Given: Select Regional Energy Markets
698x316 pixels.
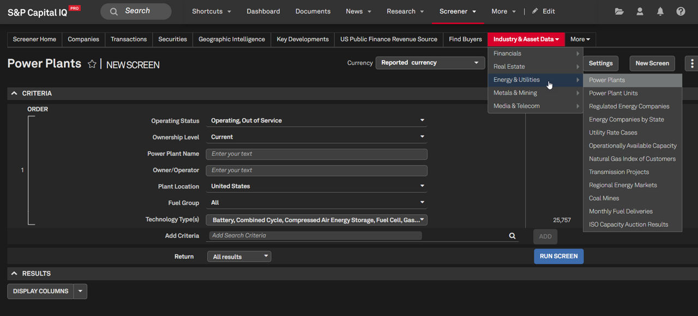Looking at the screenshot, I should coord(633,185).
